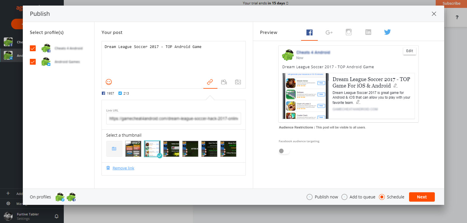Choose the fifth thumbnail image
Viewport: 467px width, 223px height.
click(x=209, y=149)
